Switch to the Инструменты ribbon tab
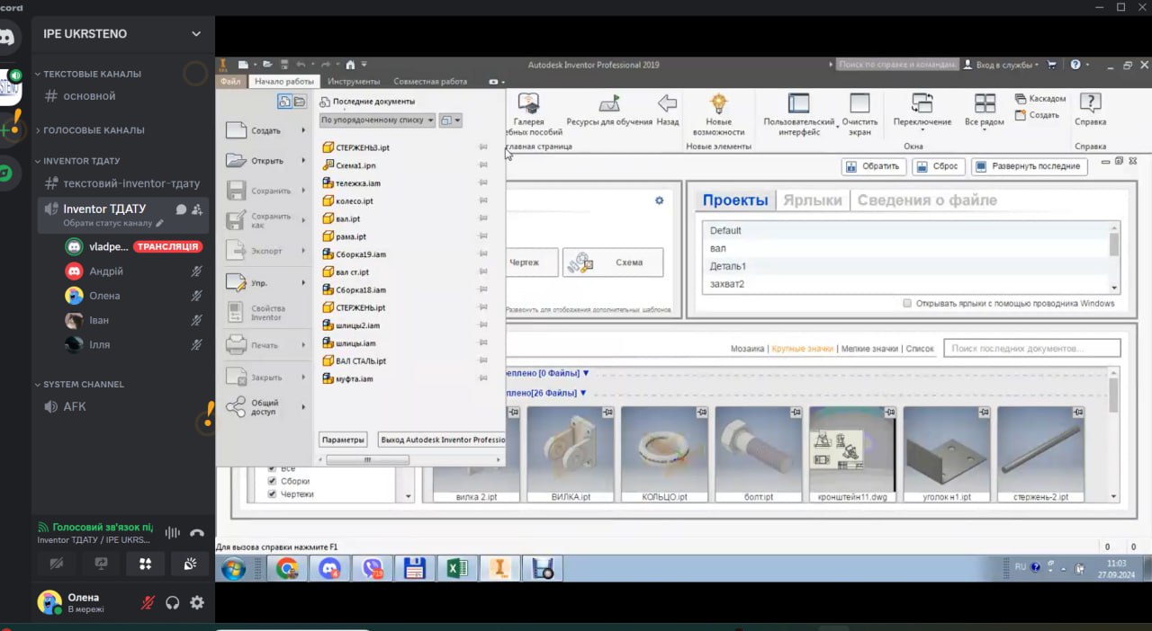Viewport: 1152px width, 631px height. [x=353, y=82]
